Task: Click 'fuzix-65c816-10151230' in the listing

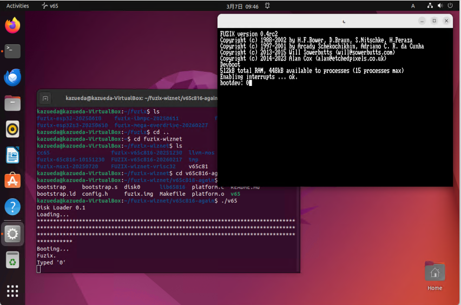Action: click(70, 160)
